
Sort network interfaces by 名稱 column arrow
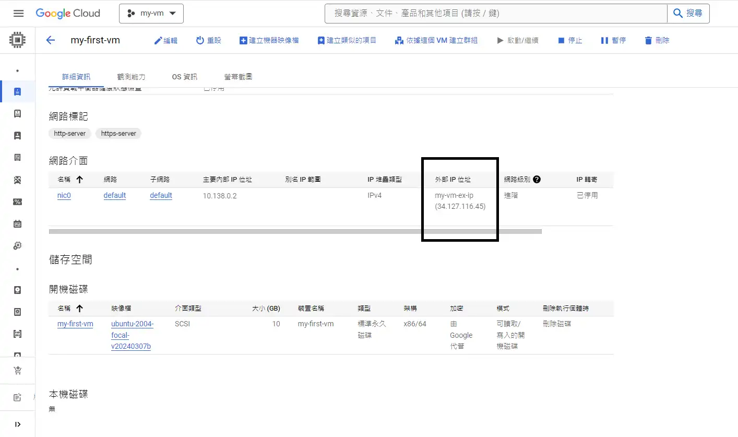(x=79, y=180)
